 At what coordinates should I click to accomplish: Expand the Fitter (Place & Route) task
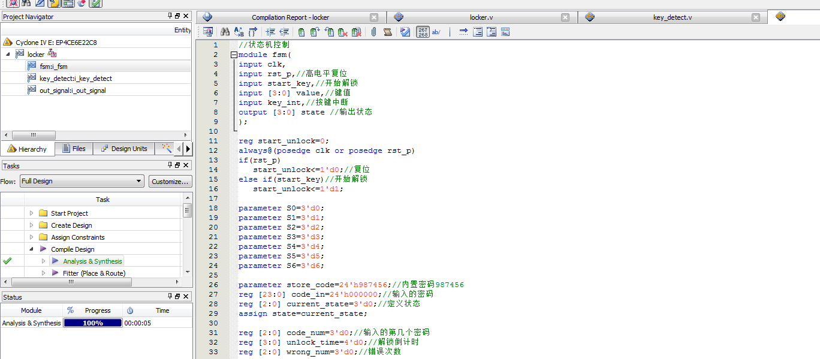coord(44,273)
